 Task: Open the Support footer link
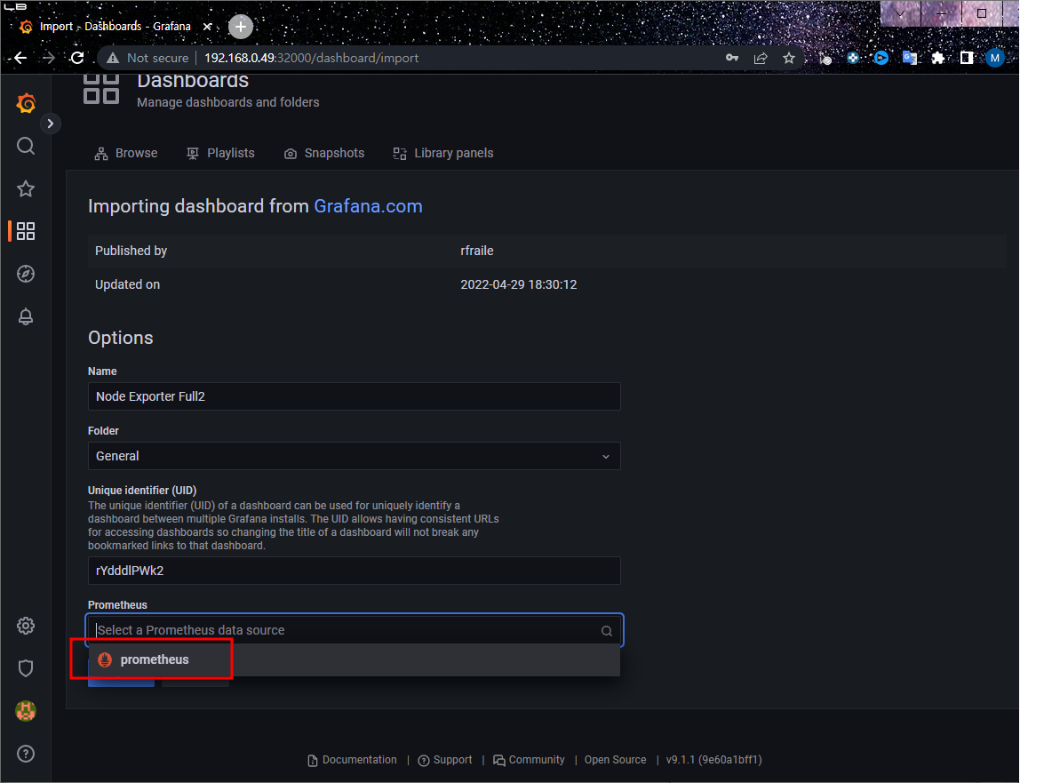(445, 760)
